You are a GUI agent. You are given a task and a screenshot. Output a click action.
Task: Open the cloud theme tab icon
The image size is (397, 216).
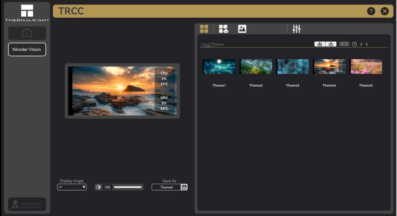click(223, 29)
